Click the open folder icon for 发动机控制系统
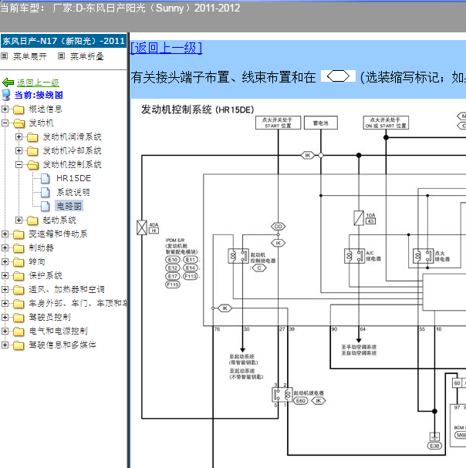This screenshot has height=468, width=466. pyautogui.click(x=33, y=165)
